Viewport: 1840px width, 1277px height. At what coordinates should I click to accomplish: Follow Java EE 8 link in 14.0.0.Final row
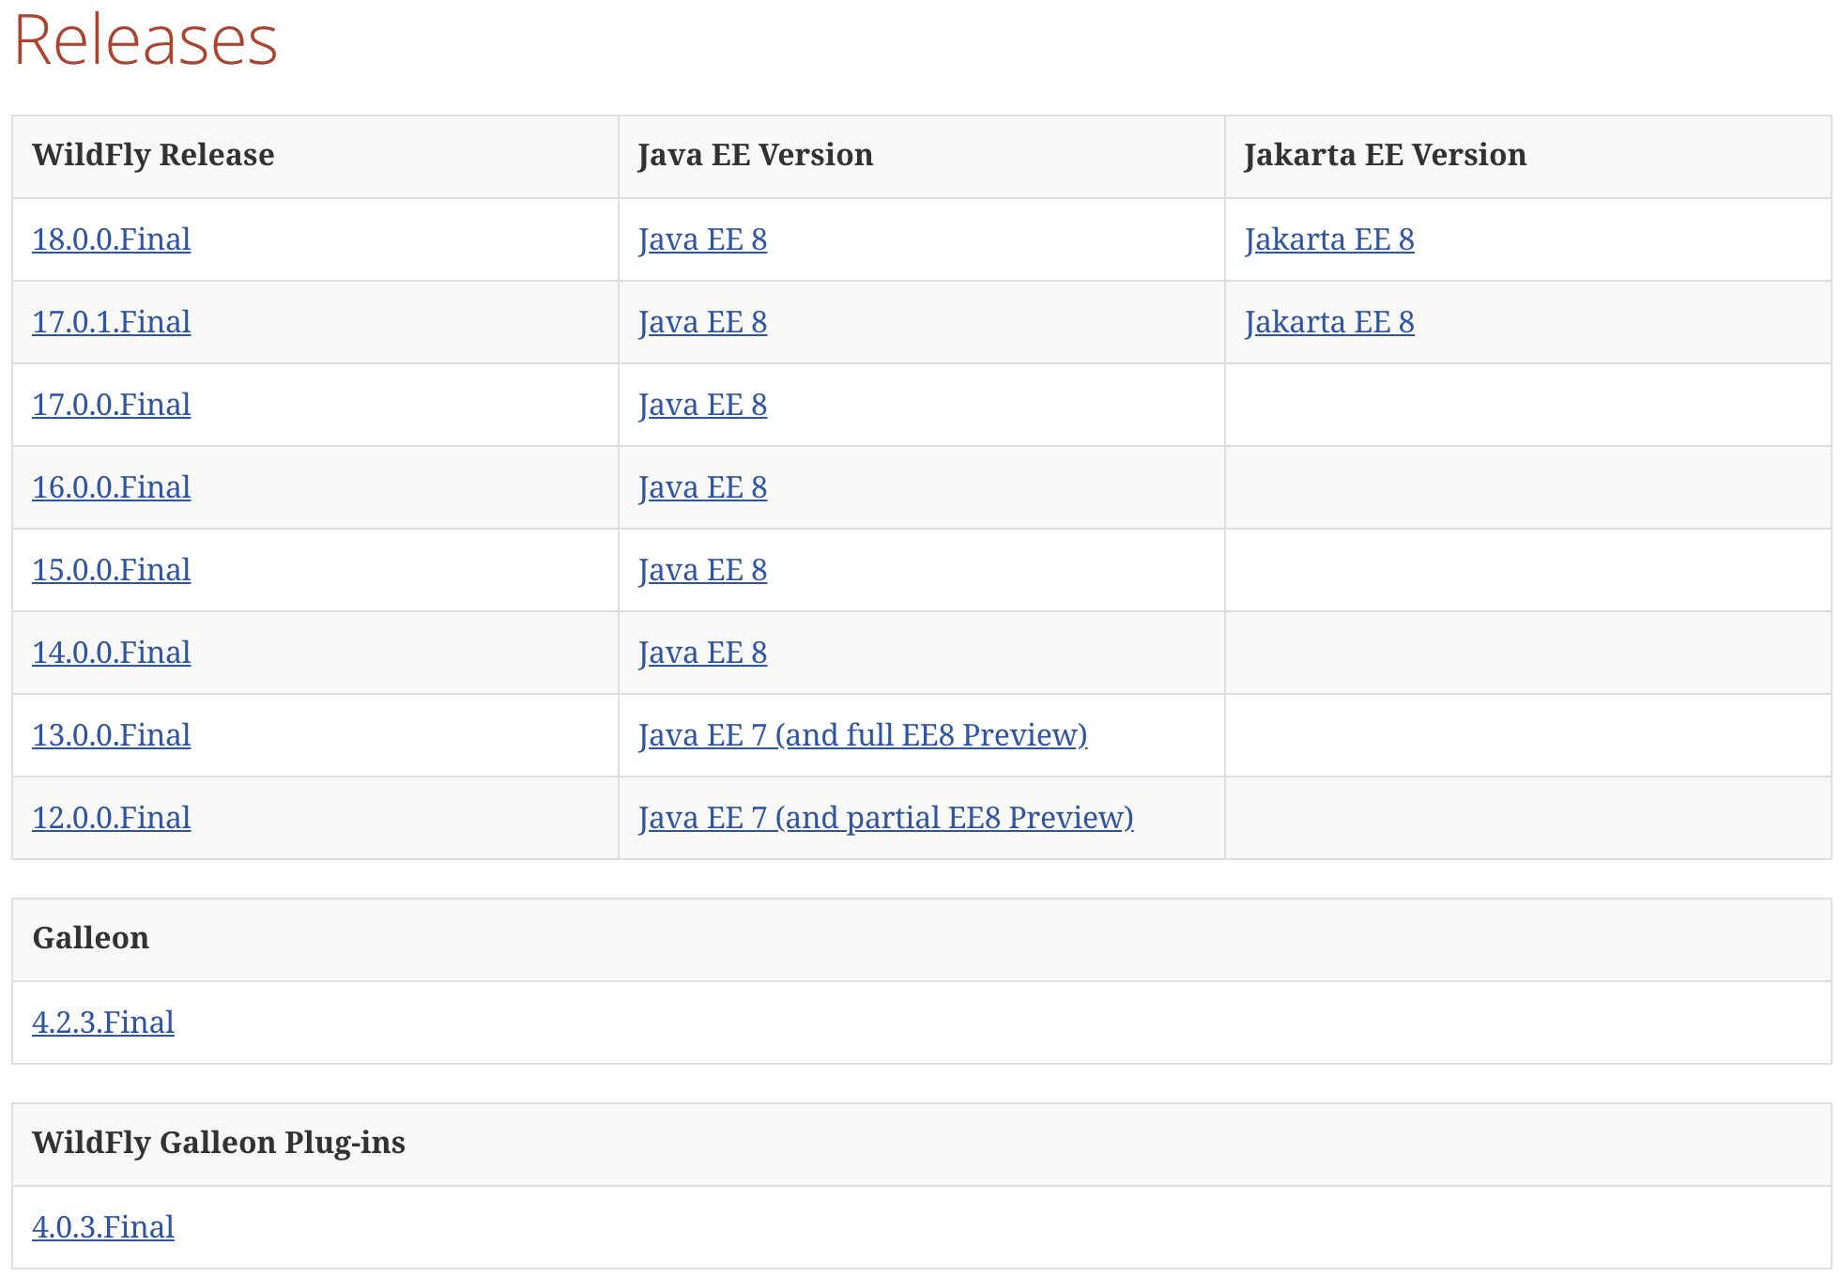pyautogui.click(x=702, y=653)
